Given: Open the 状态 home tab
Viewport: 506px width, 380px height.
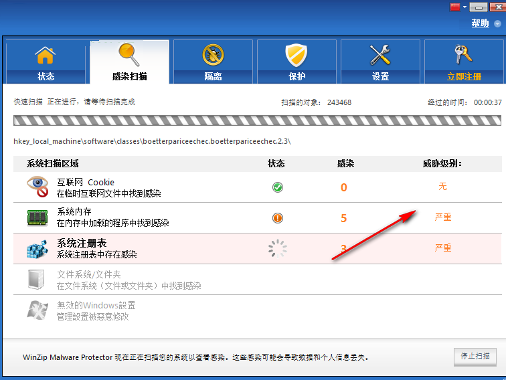Looking at the screenshot, I should point(46,62).
